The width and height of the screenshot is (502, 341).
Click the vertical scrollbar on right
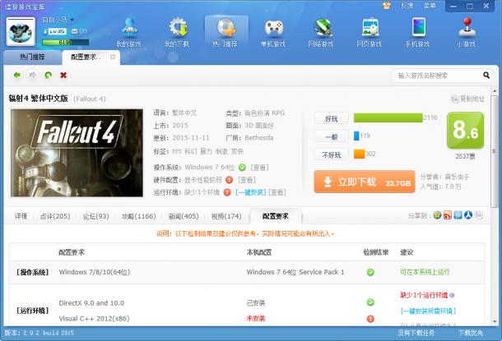[x=494, y=150]
